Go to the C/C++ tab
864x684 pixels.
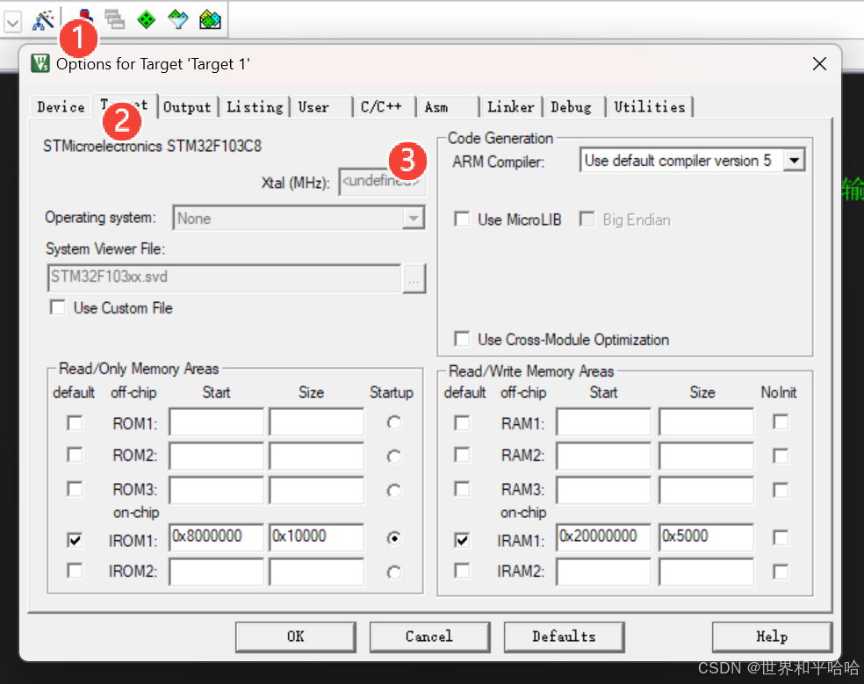coord(381,107)
